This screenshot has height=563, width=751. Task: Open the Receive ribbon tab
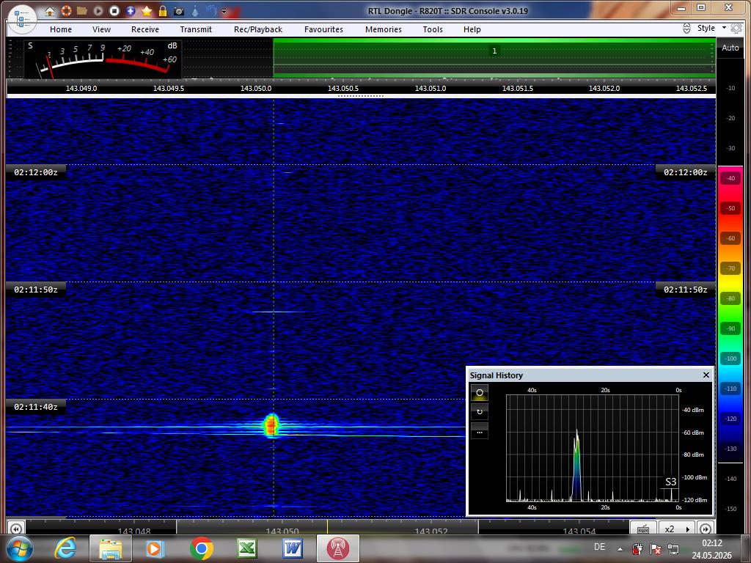click(145, 29)
